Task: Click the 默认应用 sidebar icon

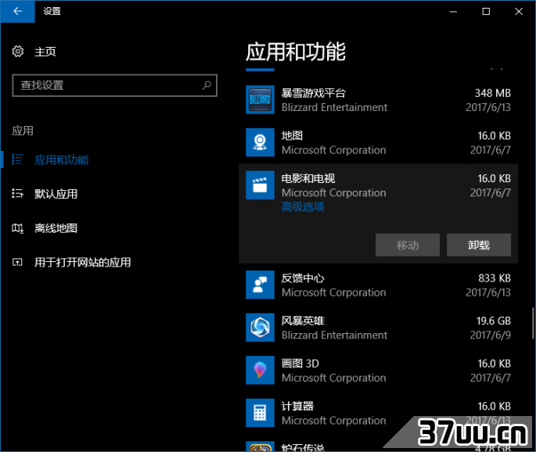Action: pyautogui.click(x=17, y=194)
